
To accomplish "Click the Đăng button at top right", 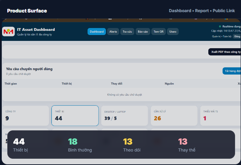I will pyautogui.click(x=237, y=36).
